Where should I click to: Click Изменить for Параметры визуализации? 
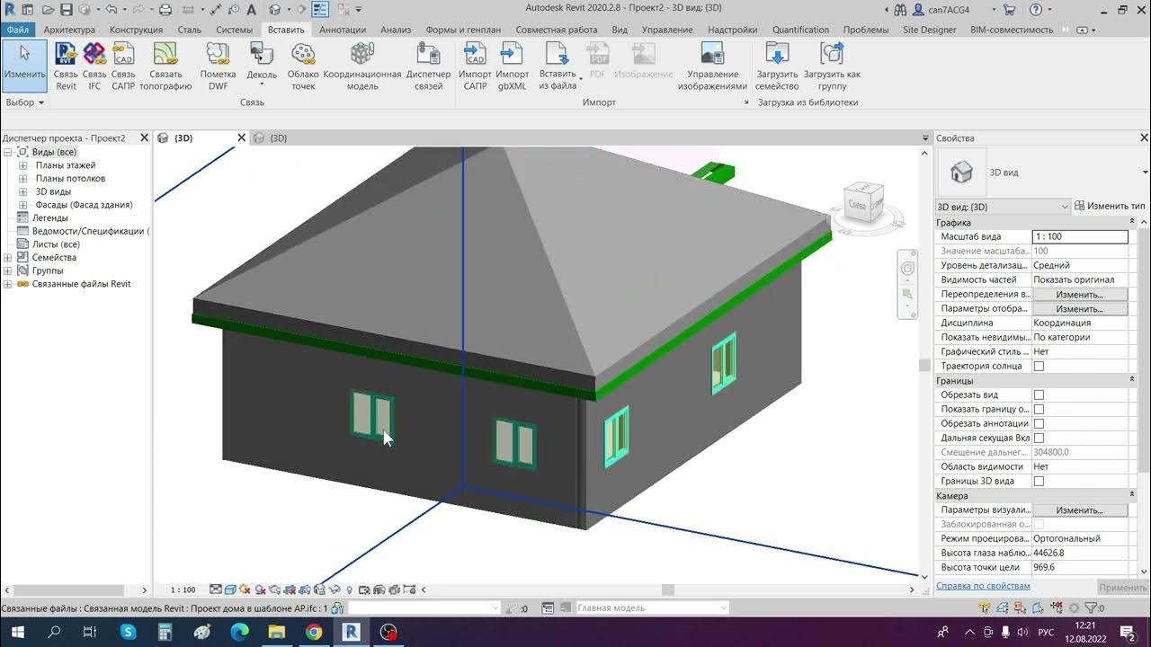(x=1079, y=510)
